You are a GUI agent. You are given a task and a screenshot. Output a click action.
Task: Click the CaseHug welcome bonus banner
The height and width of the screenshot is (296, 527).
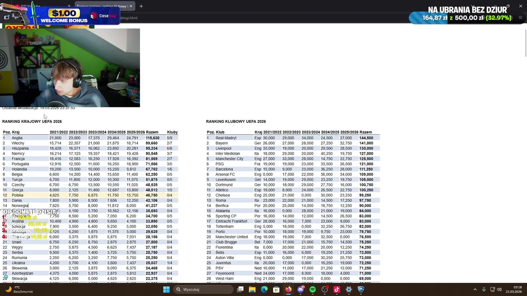coord(60,16)
